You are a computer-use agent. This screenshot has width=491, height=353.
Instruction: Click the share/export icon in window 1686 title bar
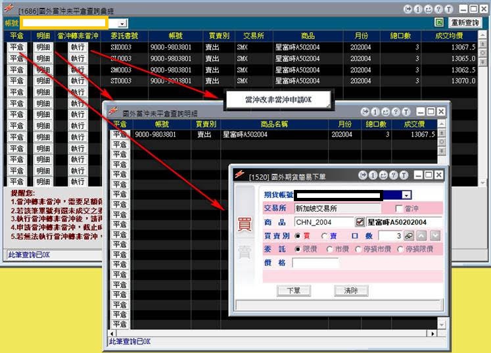pos(428,9)
